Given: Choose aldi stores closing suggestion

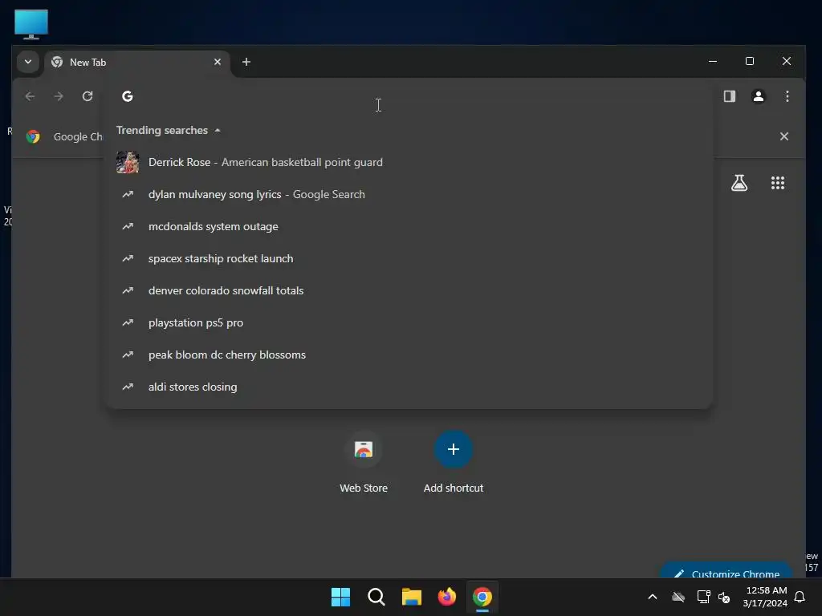Looking at the screenshot, I should click(x=409, y=387).
